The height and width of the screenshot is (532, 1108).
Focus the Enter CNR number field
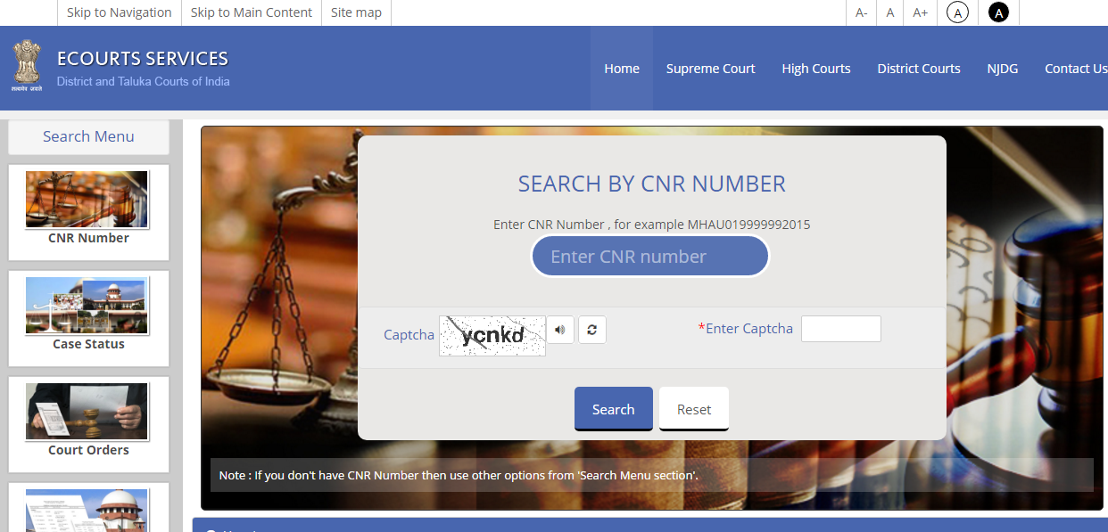pos(650,257)
